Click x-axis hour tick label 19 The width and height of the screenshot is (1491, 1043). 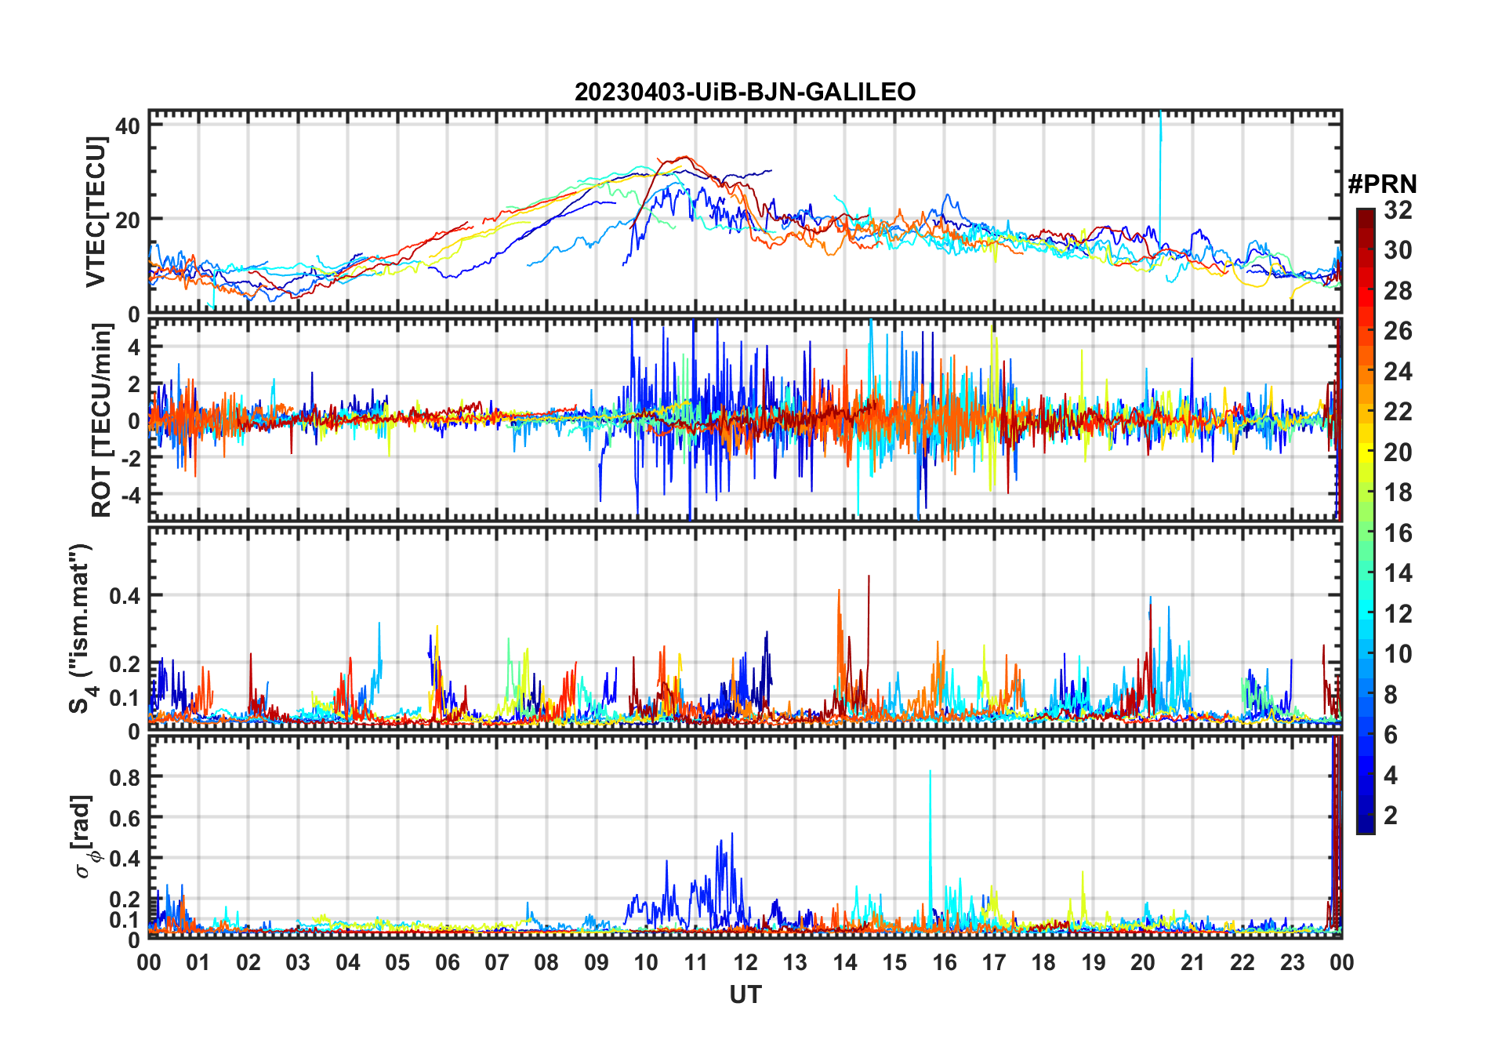[1094, 963]
